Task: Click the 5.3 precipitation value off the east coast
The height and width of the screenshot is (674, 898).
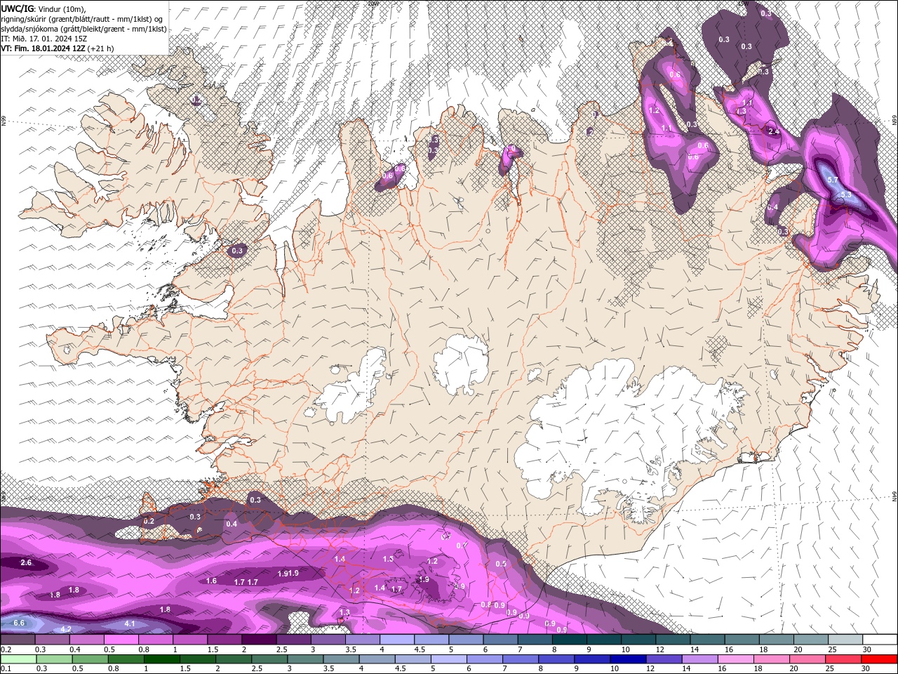Action: pos(845,194)
